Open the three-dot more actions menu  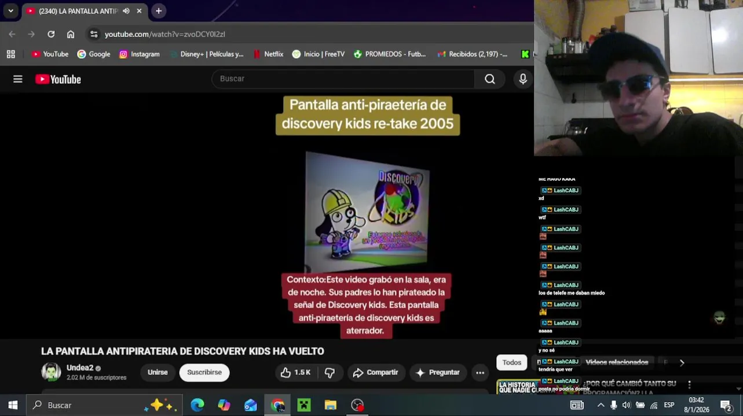coord(480,373)
